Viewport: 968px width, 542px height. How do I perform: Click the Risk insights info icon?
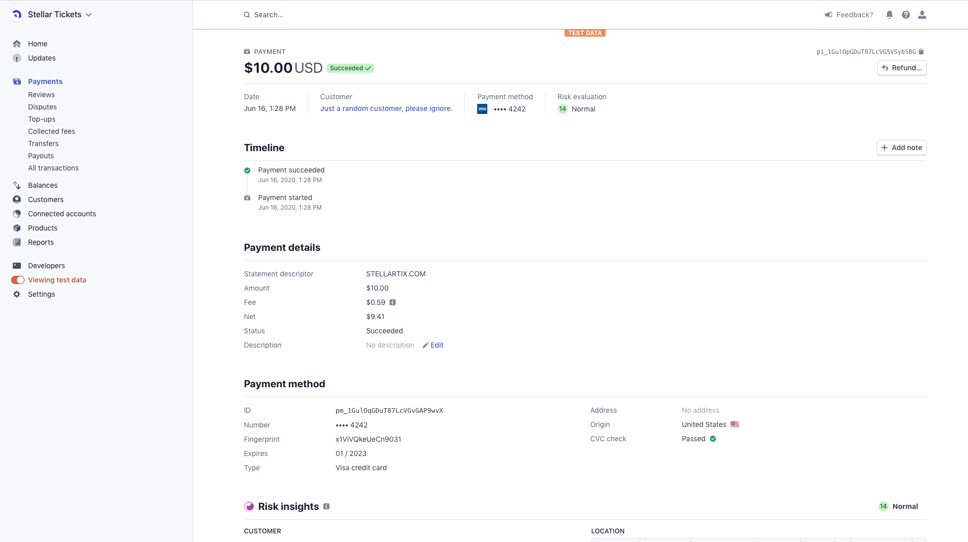point(326,506)
